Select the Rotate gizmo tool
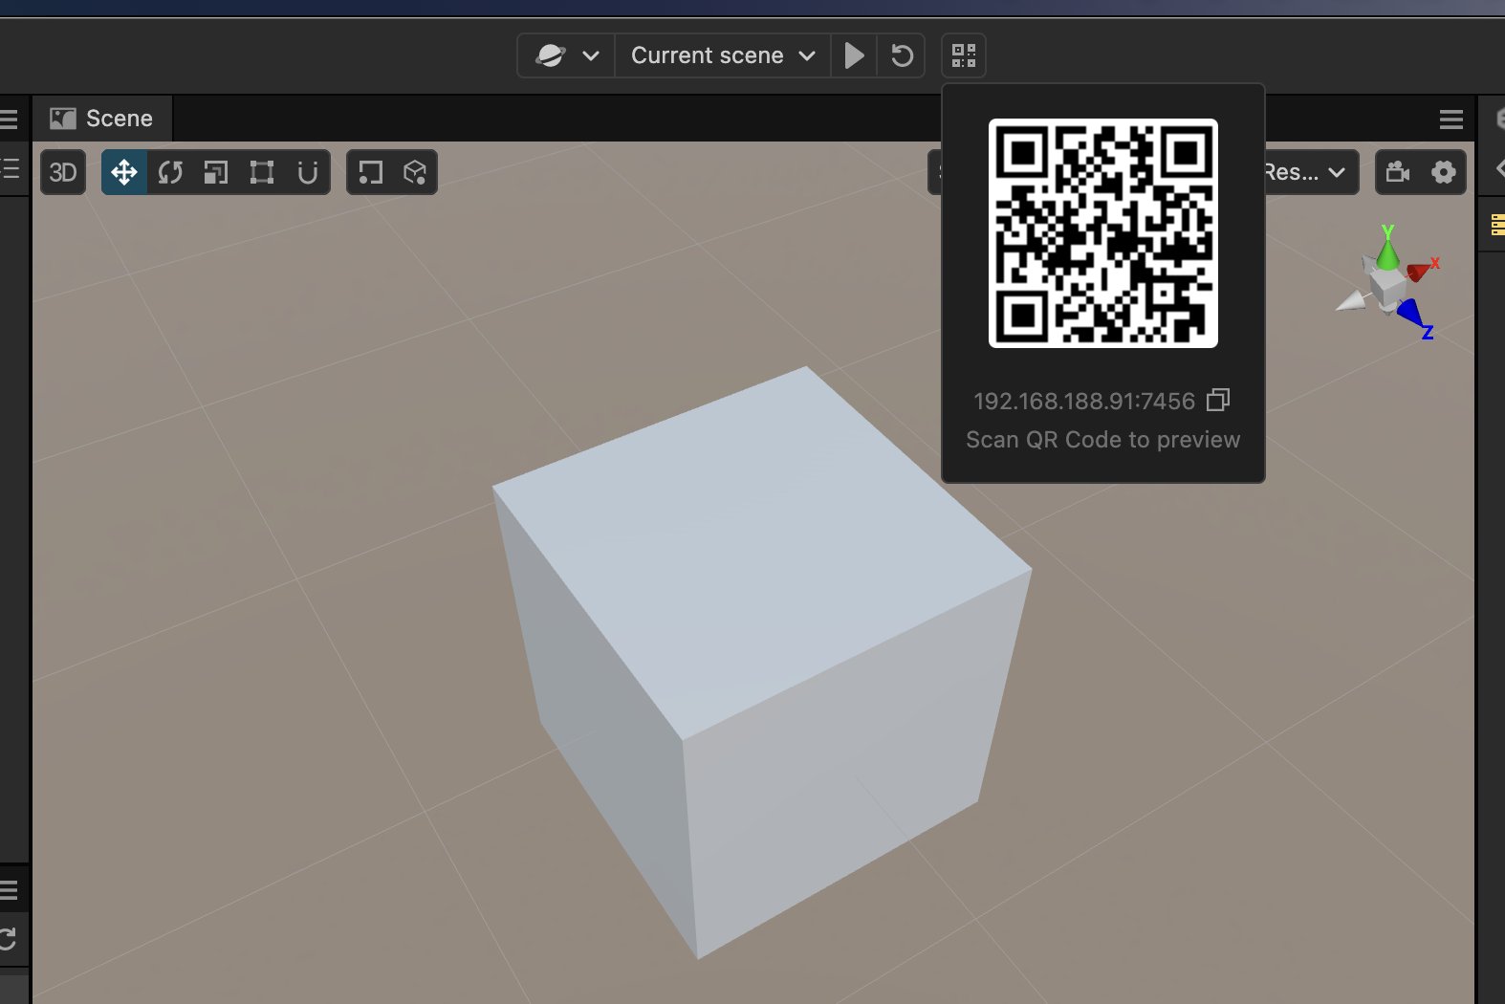The image size is (1505, 1004). [170, 172]
